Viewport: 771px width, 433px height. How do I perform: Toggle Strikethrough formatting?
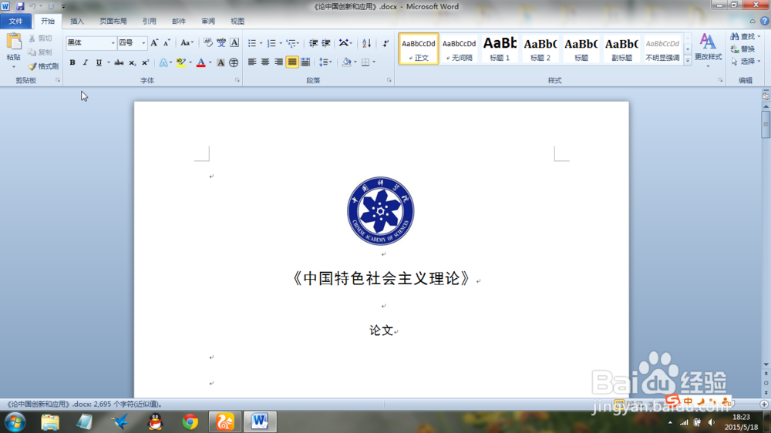(x=119, y=62)
